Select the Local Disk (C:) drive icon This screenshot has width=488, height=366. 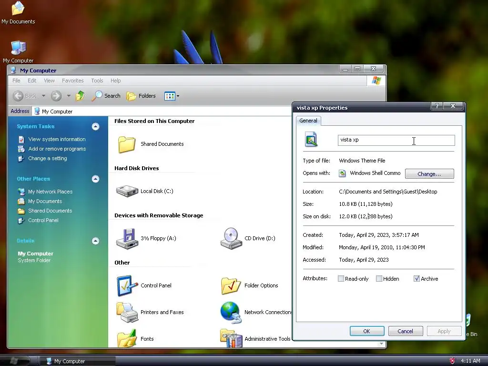coord(127,191)
